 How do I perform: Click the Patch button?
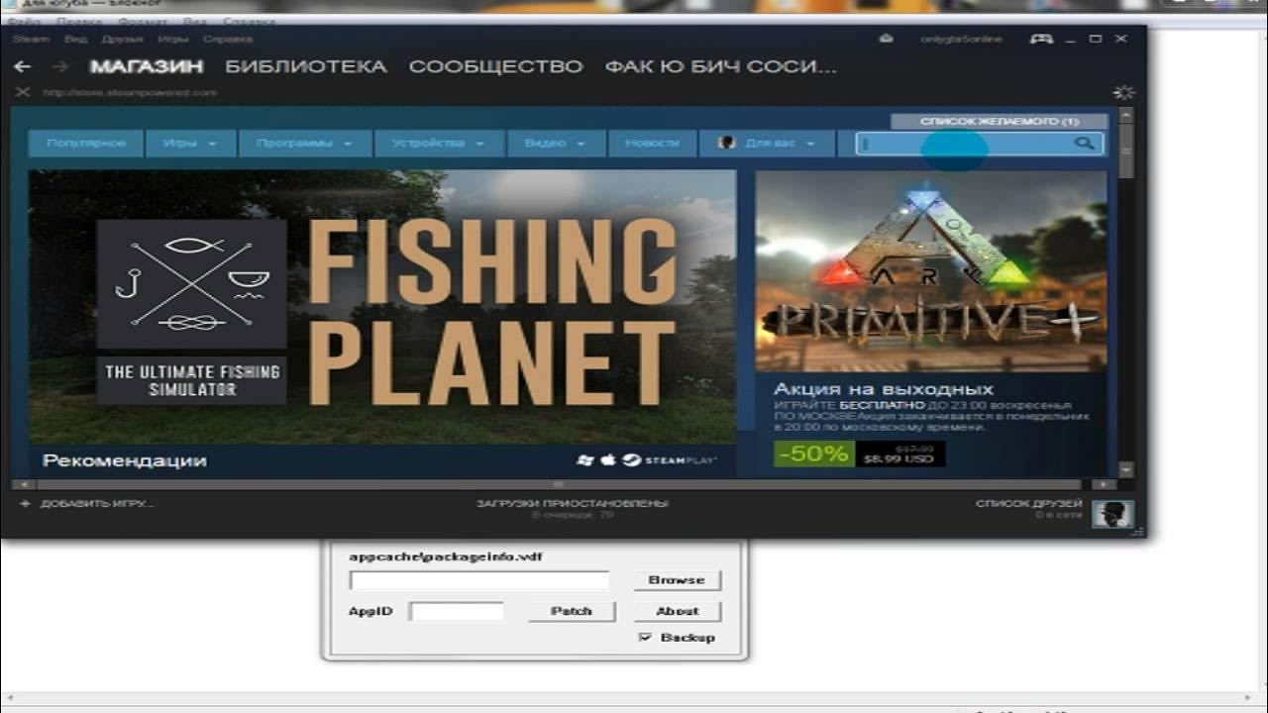tap(571, 611)
